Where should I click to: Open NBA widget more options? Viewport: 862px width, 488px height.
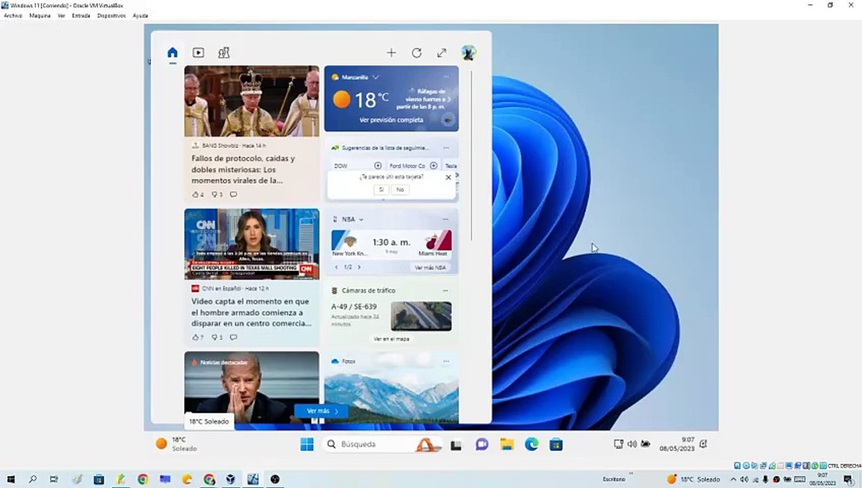pos(445,219)
